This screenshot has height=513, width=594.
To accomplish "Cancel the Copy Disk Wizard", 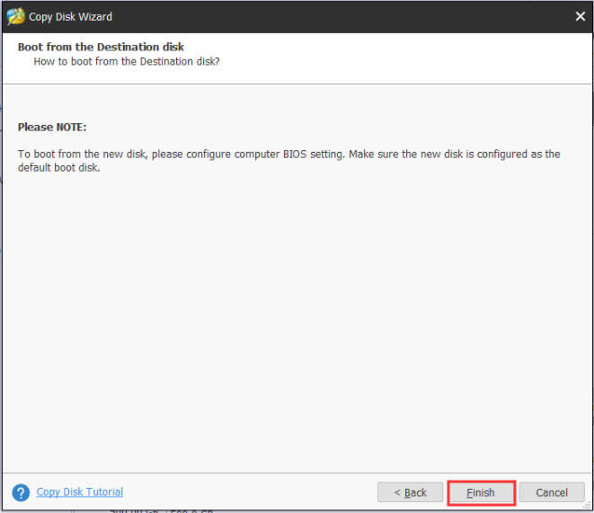I will pyautogui.click(x=552, y=492).
